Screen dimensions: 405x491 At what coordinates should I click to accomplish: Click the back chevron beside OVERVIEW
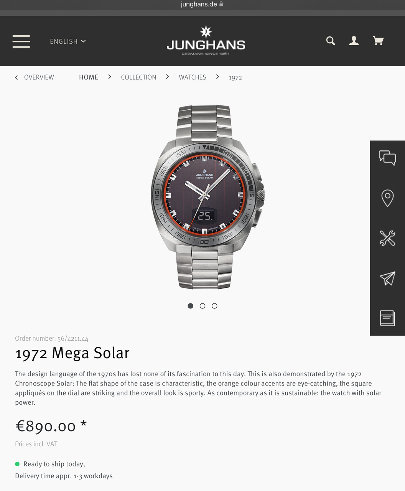click(x=16, y=77)
